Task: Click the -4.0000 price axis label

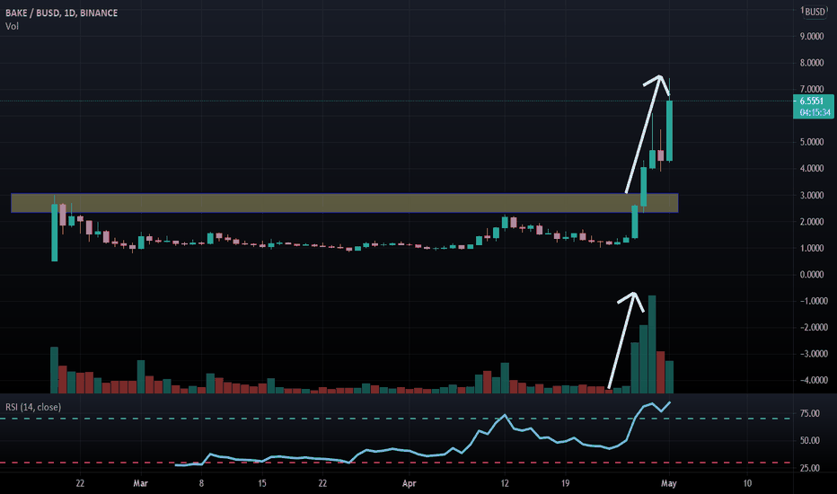Action: (813, 380)
